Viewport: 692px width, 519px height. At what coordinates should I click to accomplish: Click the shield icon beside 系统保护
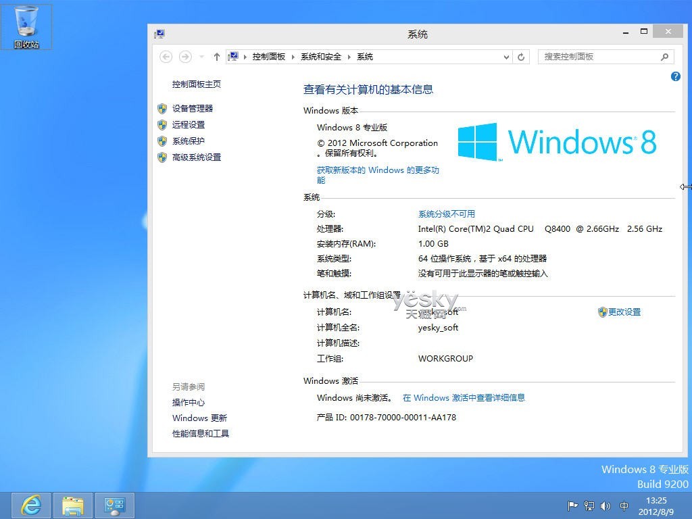[x=162, y=141]
